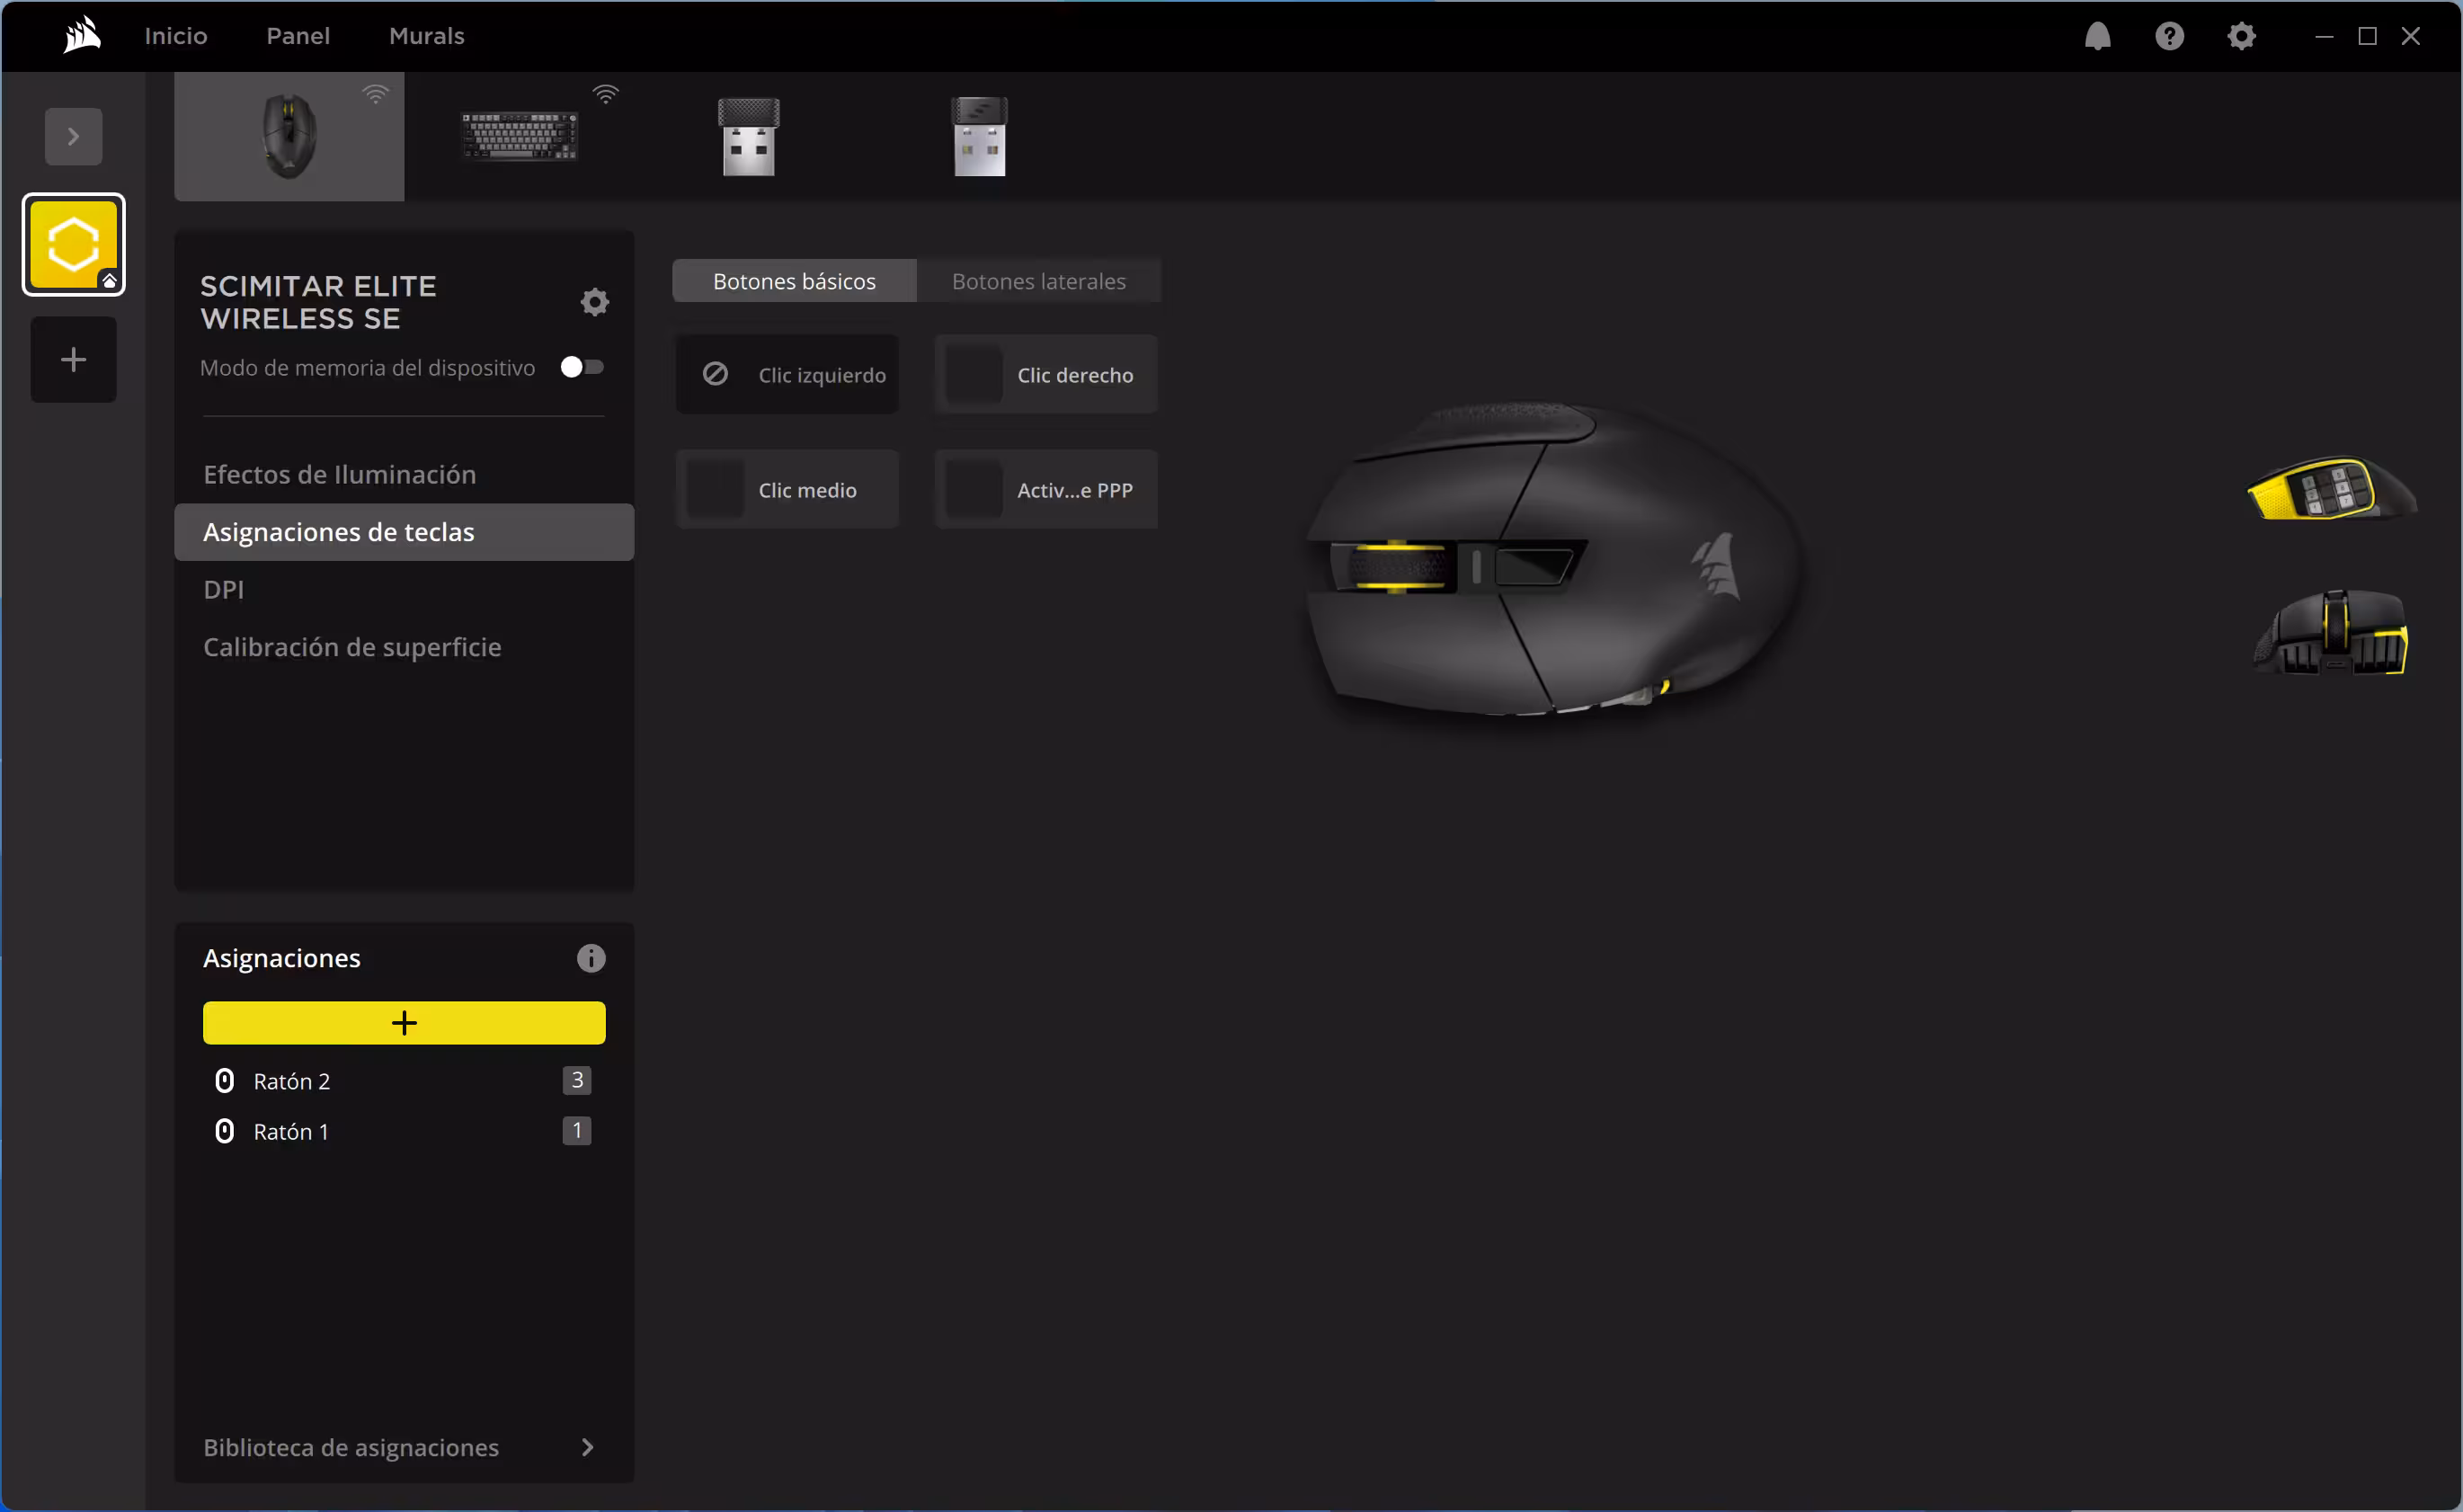Image resolution: width=2463 pixels, height=1512 pixels.
Task: Select the second USB receiver dongle device
Action: [x=979, y=136]
